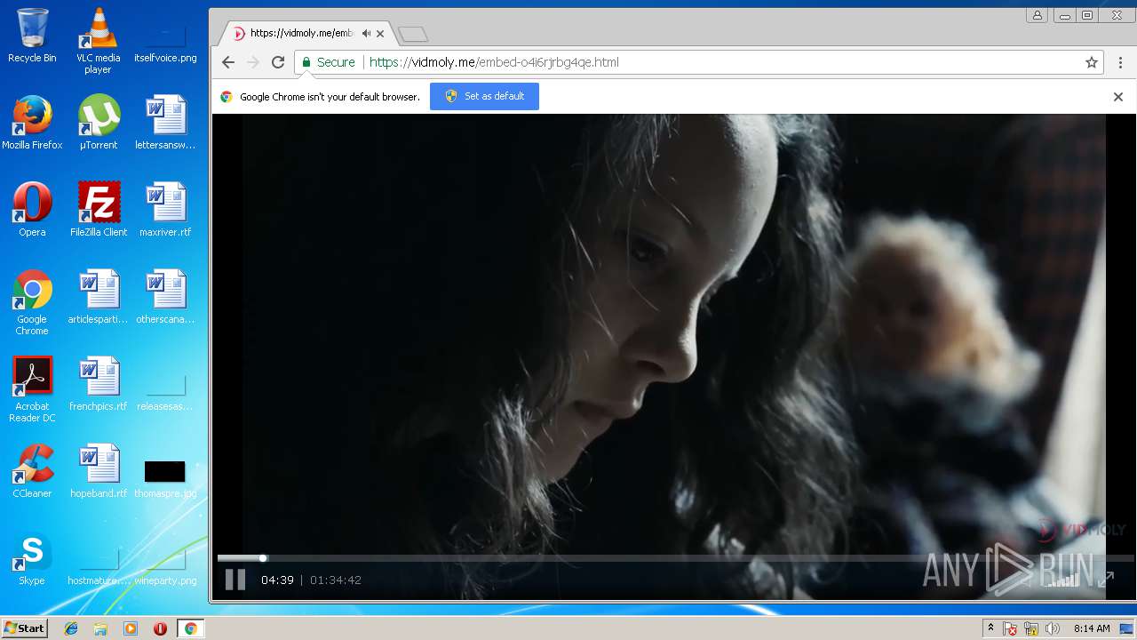Open releasesas file on desktop
The image size is (1137, 640).
click(165, 395)
